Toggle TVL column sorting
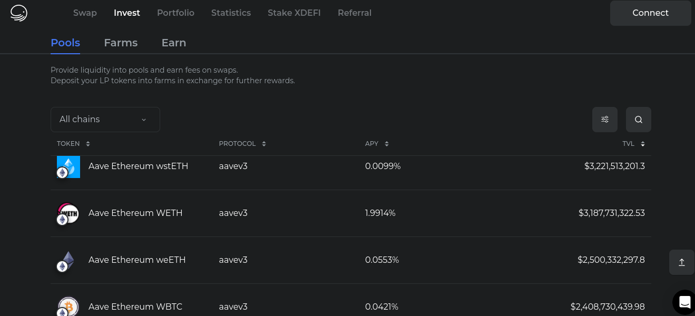This screenshot has height=316, width=695. coord(643,143)
